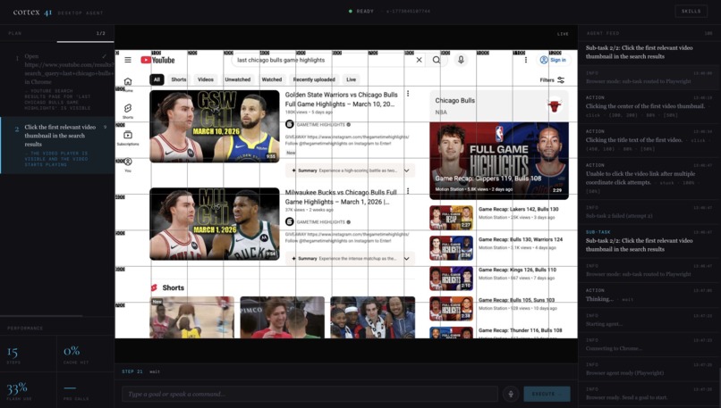Image resolution: width=721 pixels, height=408 pixels.
Task: Select the Shorts filter chip
Action: (x=178, y=79)
